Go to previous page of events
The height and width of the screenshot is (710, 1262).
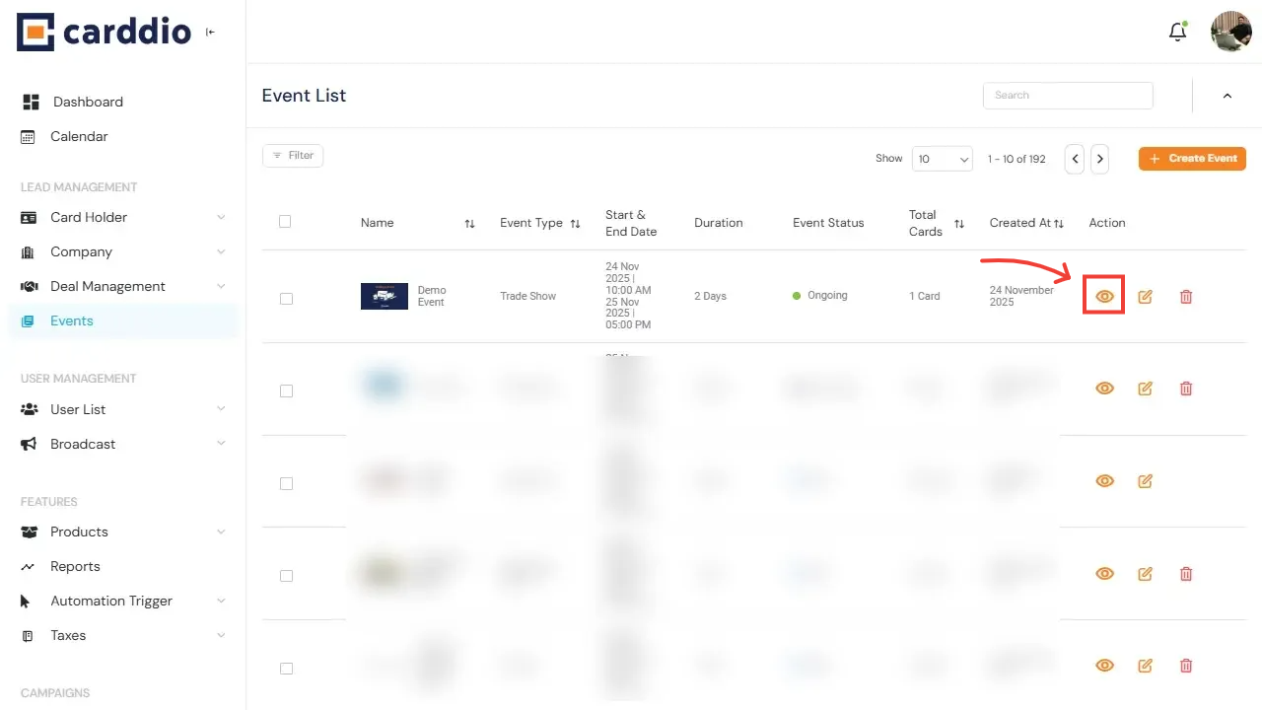pyautogui.click(x=1075, y=159)
